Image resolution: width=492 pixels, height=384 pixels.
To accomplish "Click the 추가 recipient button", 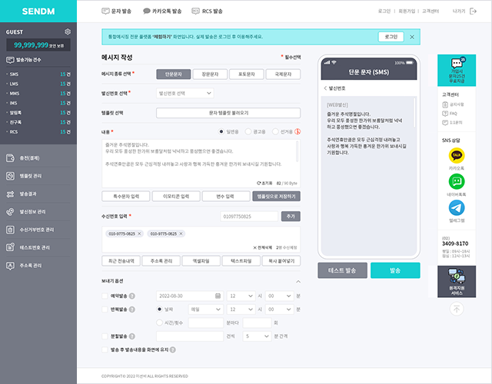I will coord(291,217).
